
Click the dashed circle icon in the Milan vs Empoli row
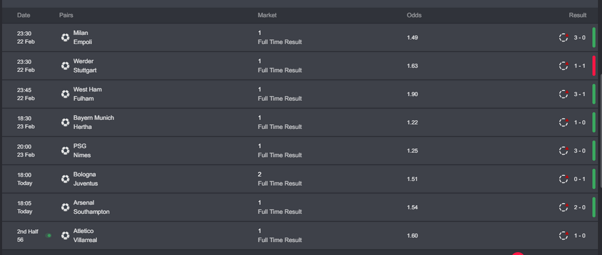(x=563, y=38)
